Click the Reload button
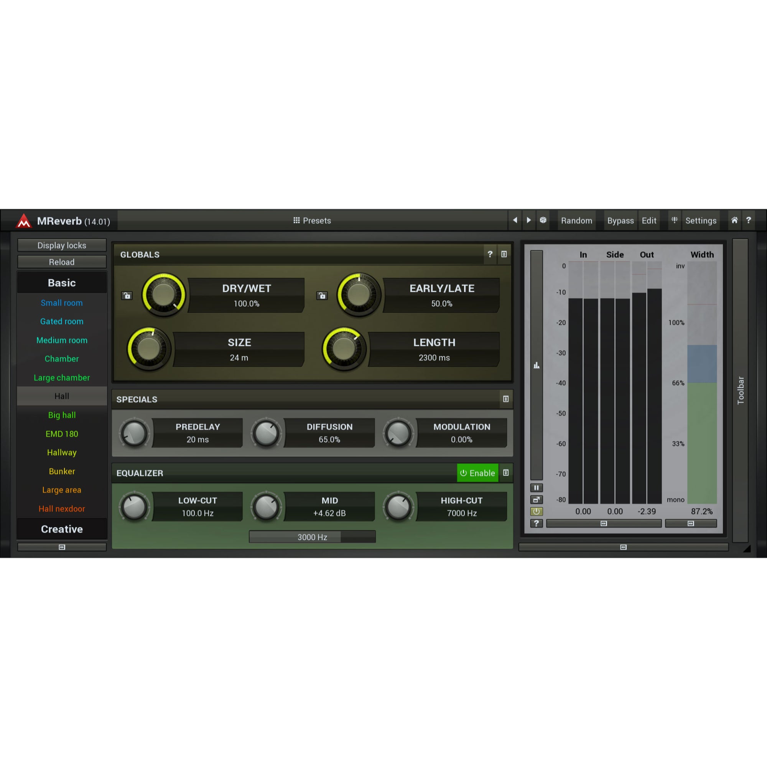The image size is (767, 767). click(62, 262)
